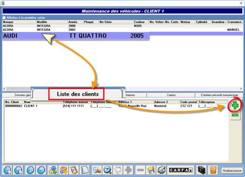Click the orange exit door icon
Image resolution: width=245 pixels, height=177 pixels.
coord(213,170)
